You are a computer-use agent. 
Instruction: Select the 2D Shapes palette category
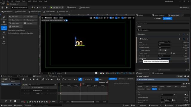tap(4, 18)
